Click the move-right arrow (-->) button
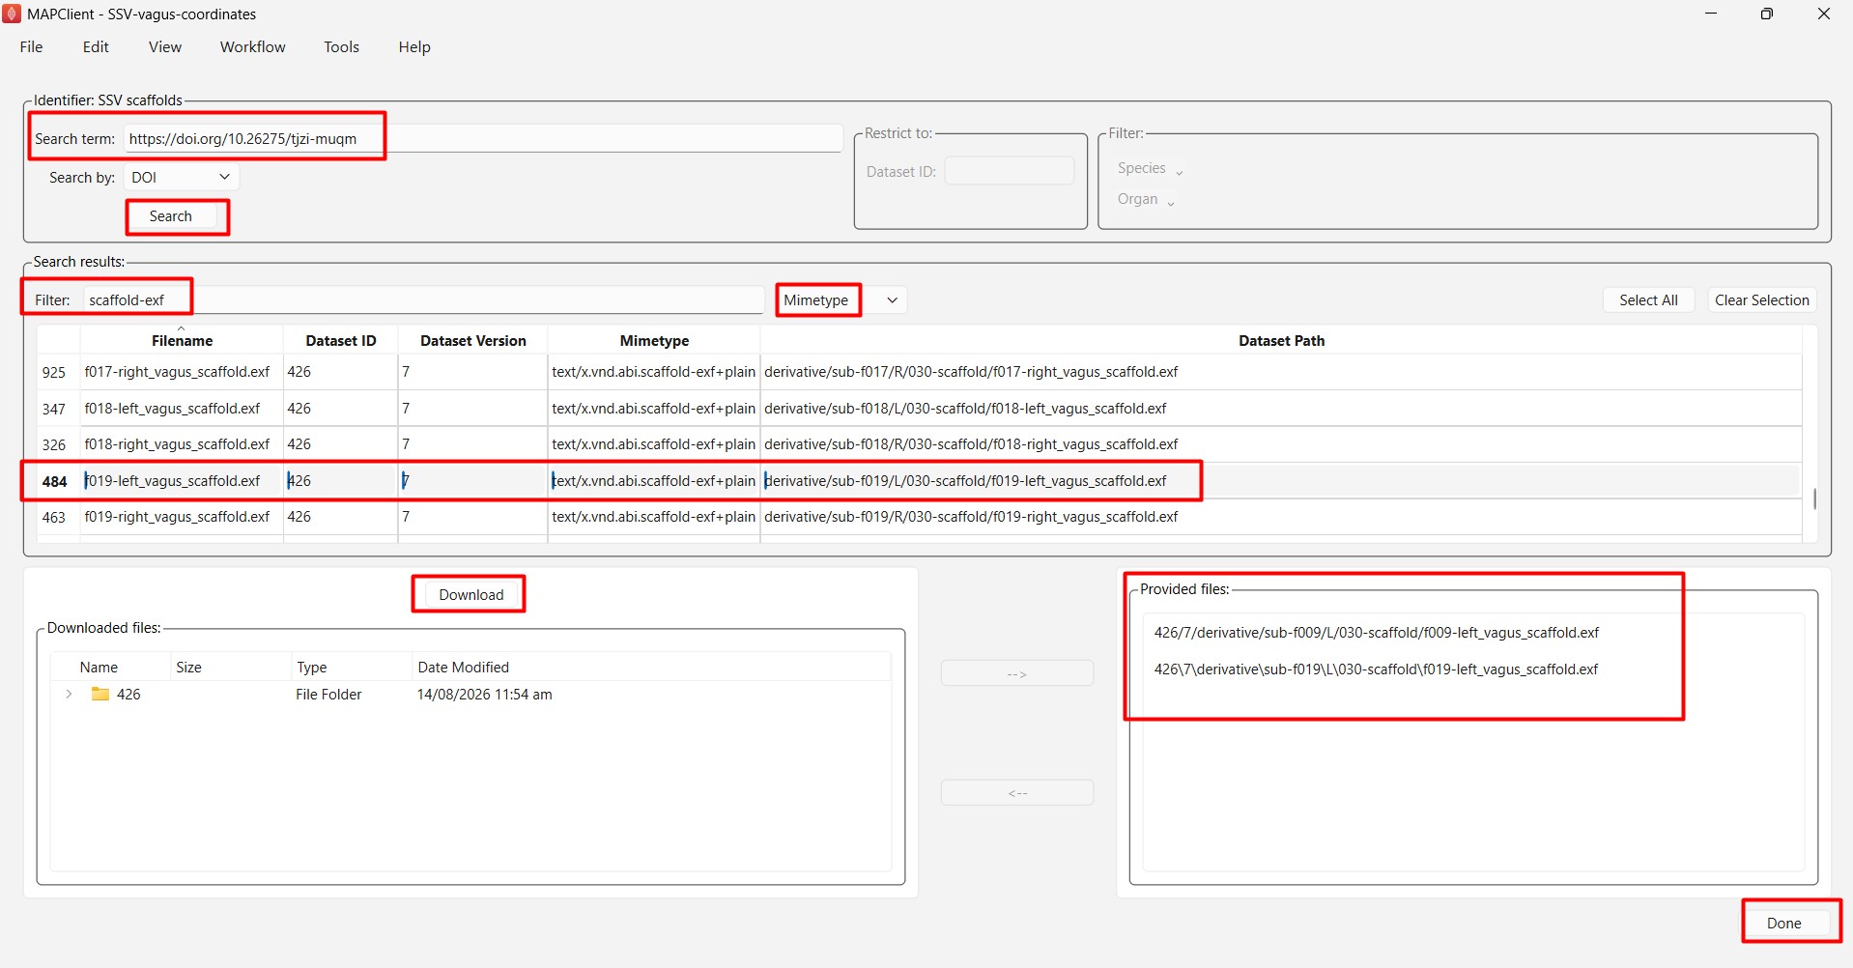 (1017, 673)
